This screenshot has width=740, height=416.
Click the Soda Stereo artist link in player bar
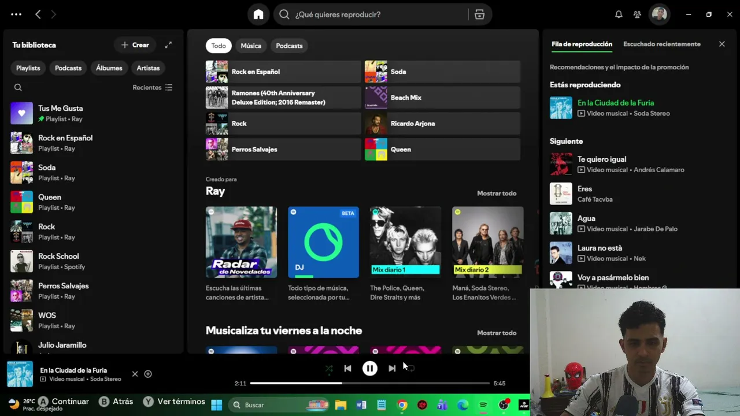pyautogui.click(x=106, y=379)
